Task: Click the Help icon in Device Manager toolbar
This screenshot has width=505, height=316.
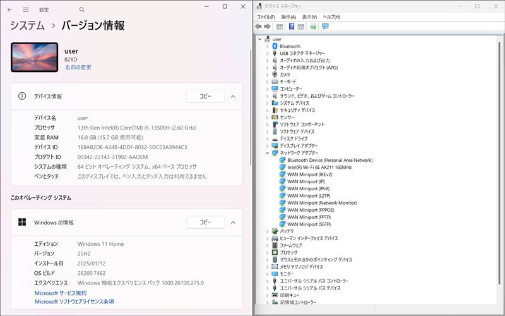Action: [x=292, y=27]
